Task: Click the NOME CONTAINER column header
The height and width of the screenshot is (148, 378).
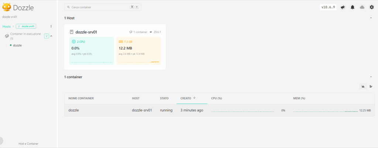Action: pos(81,98)
